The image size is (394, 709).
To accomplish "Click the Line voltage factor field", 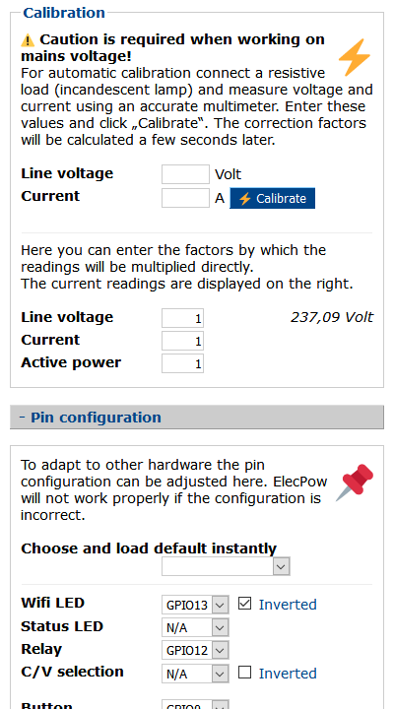I will click(x=183, y=318).
